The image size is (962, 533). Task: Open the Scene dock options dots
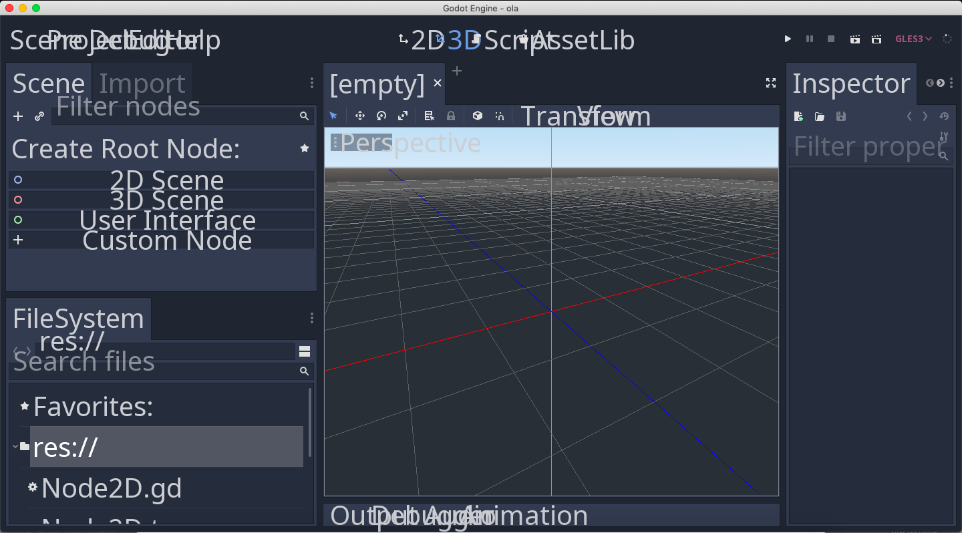click(x=311, y=83)
